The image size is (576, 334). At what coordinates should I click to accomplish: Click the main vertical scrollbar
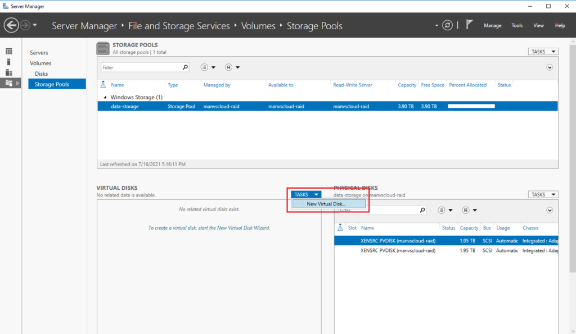pyautogui.click(x=573, y=158)
